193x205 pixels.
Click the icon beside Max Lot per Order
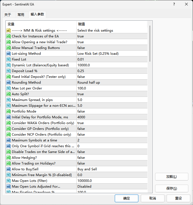[x=9, y=88]
